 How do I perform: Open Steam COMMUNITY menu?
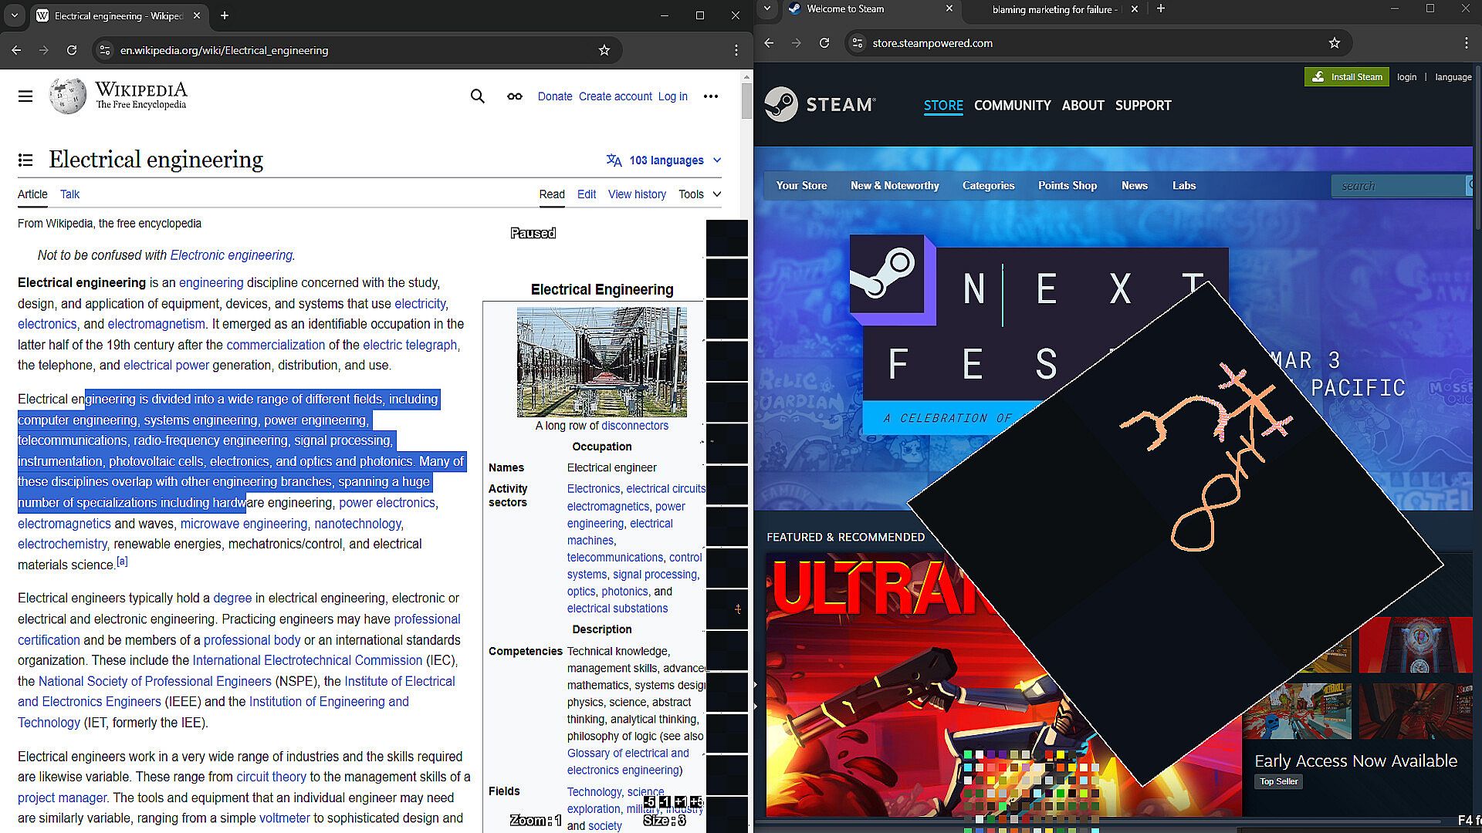point(1012,106)
